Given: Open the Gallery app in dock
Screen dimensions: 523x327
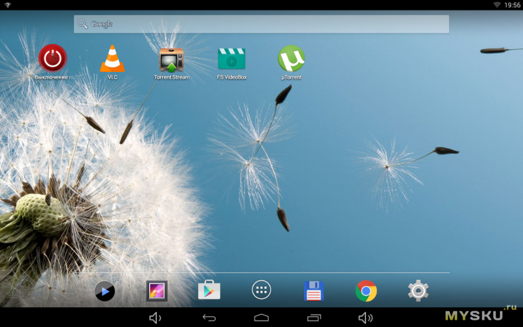Looking at the screenshot, I should tap(157, 291).
